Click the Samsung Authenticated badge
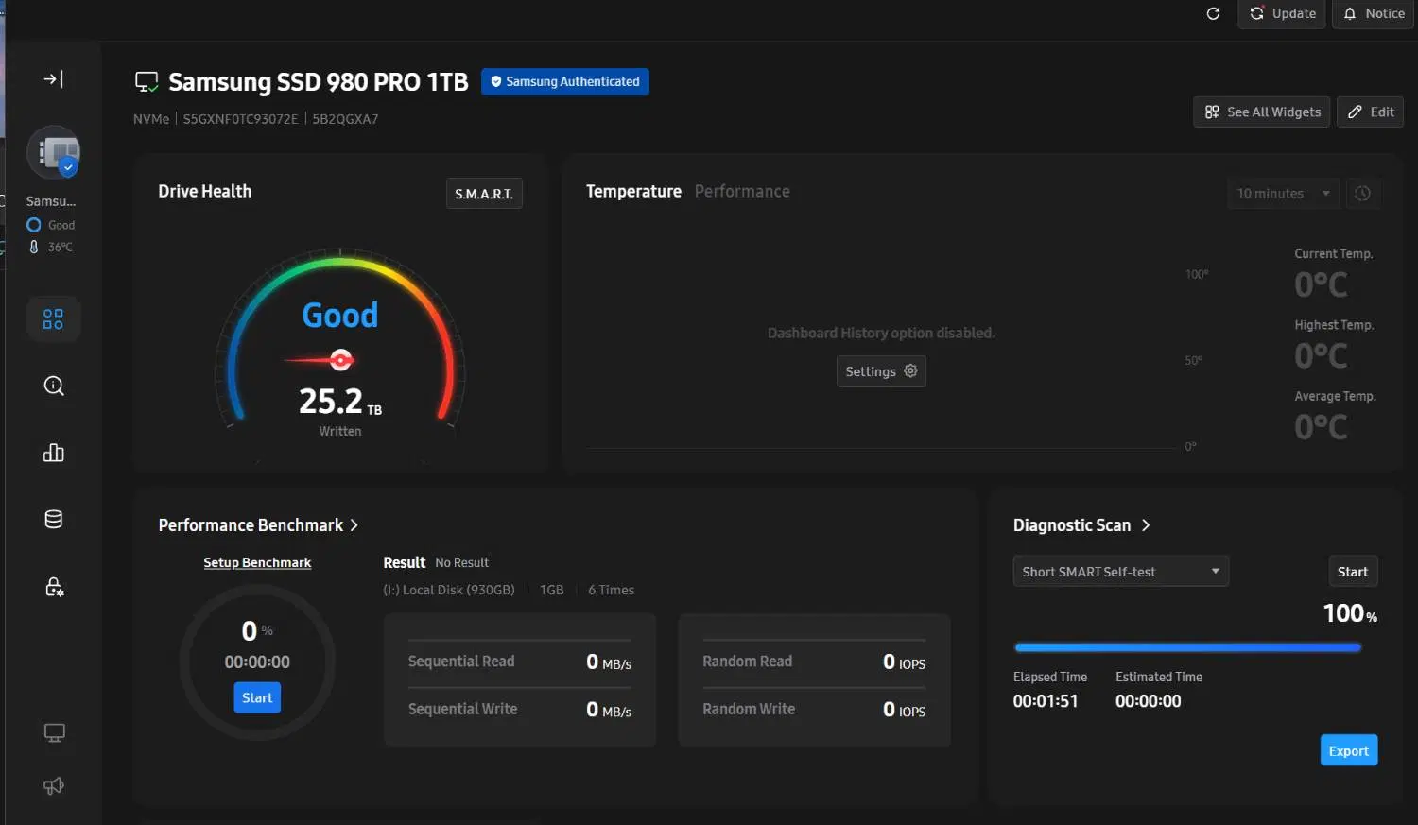 pyautogui.click(x=565, y=81)
